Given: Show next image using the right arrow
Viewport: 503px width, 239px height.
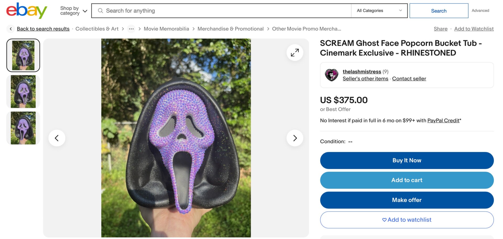Looking at the screenshot, I should pos(295,138).
